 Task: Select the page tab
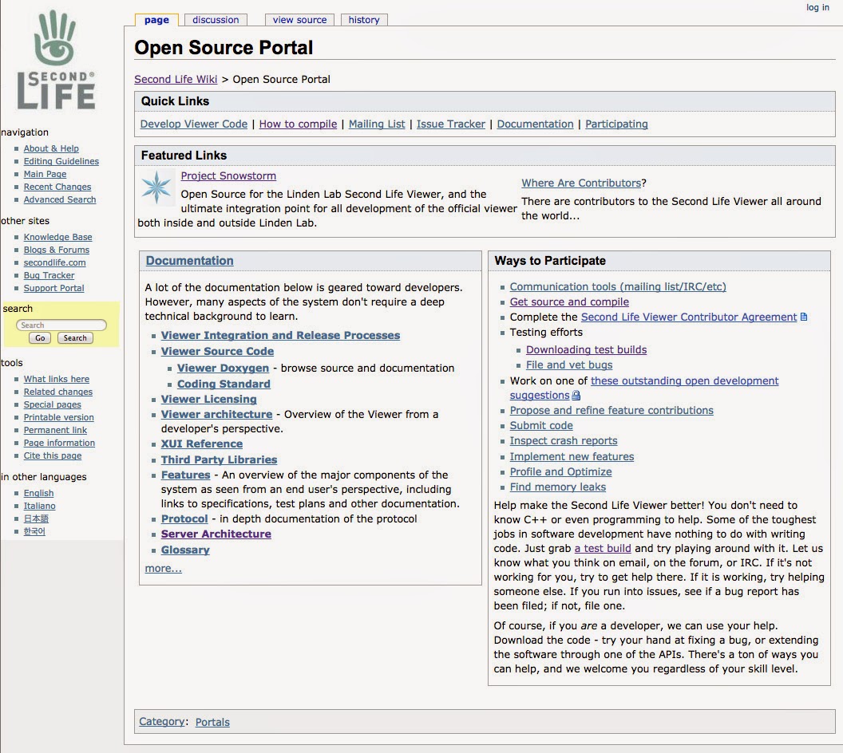tap(156, 20)
